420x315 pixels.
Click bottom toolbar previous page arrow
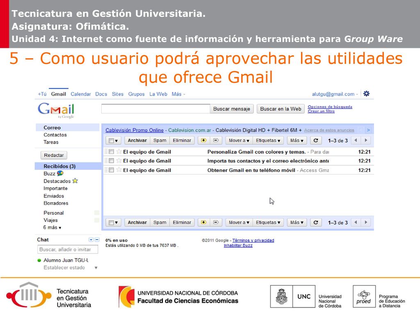coord(356,222)
